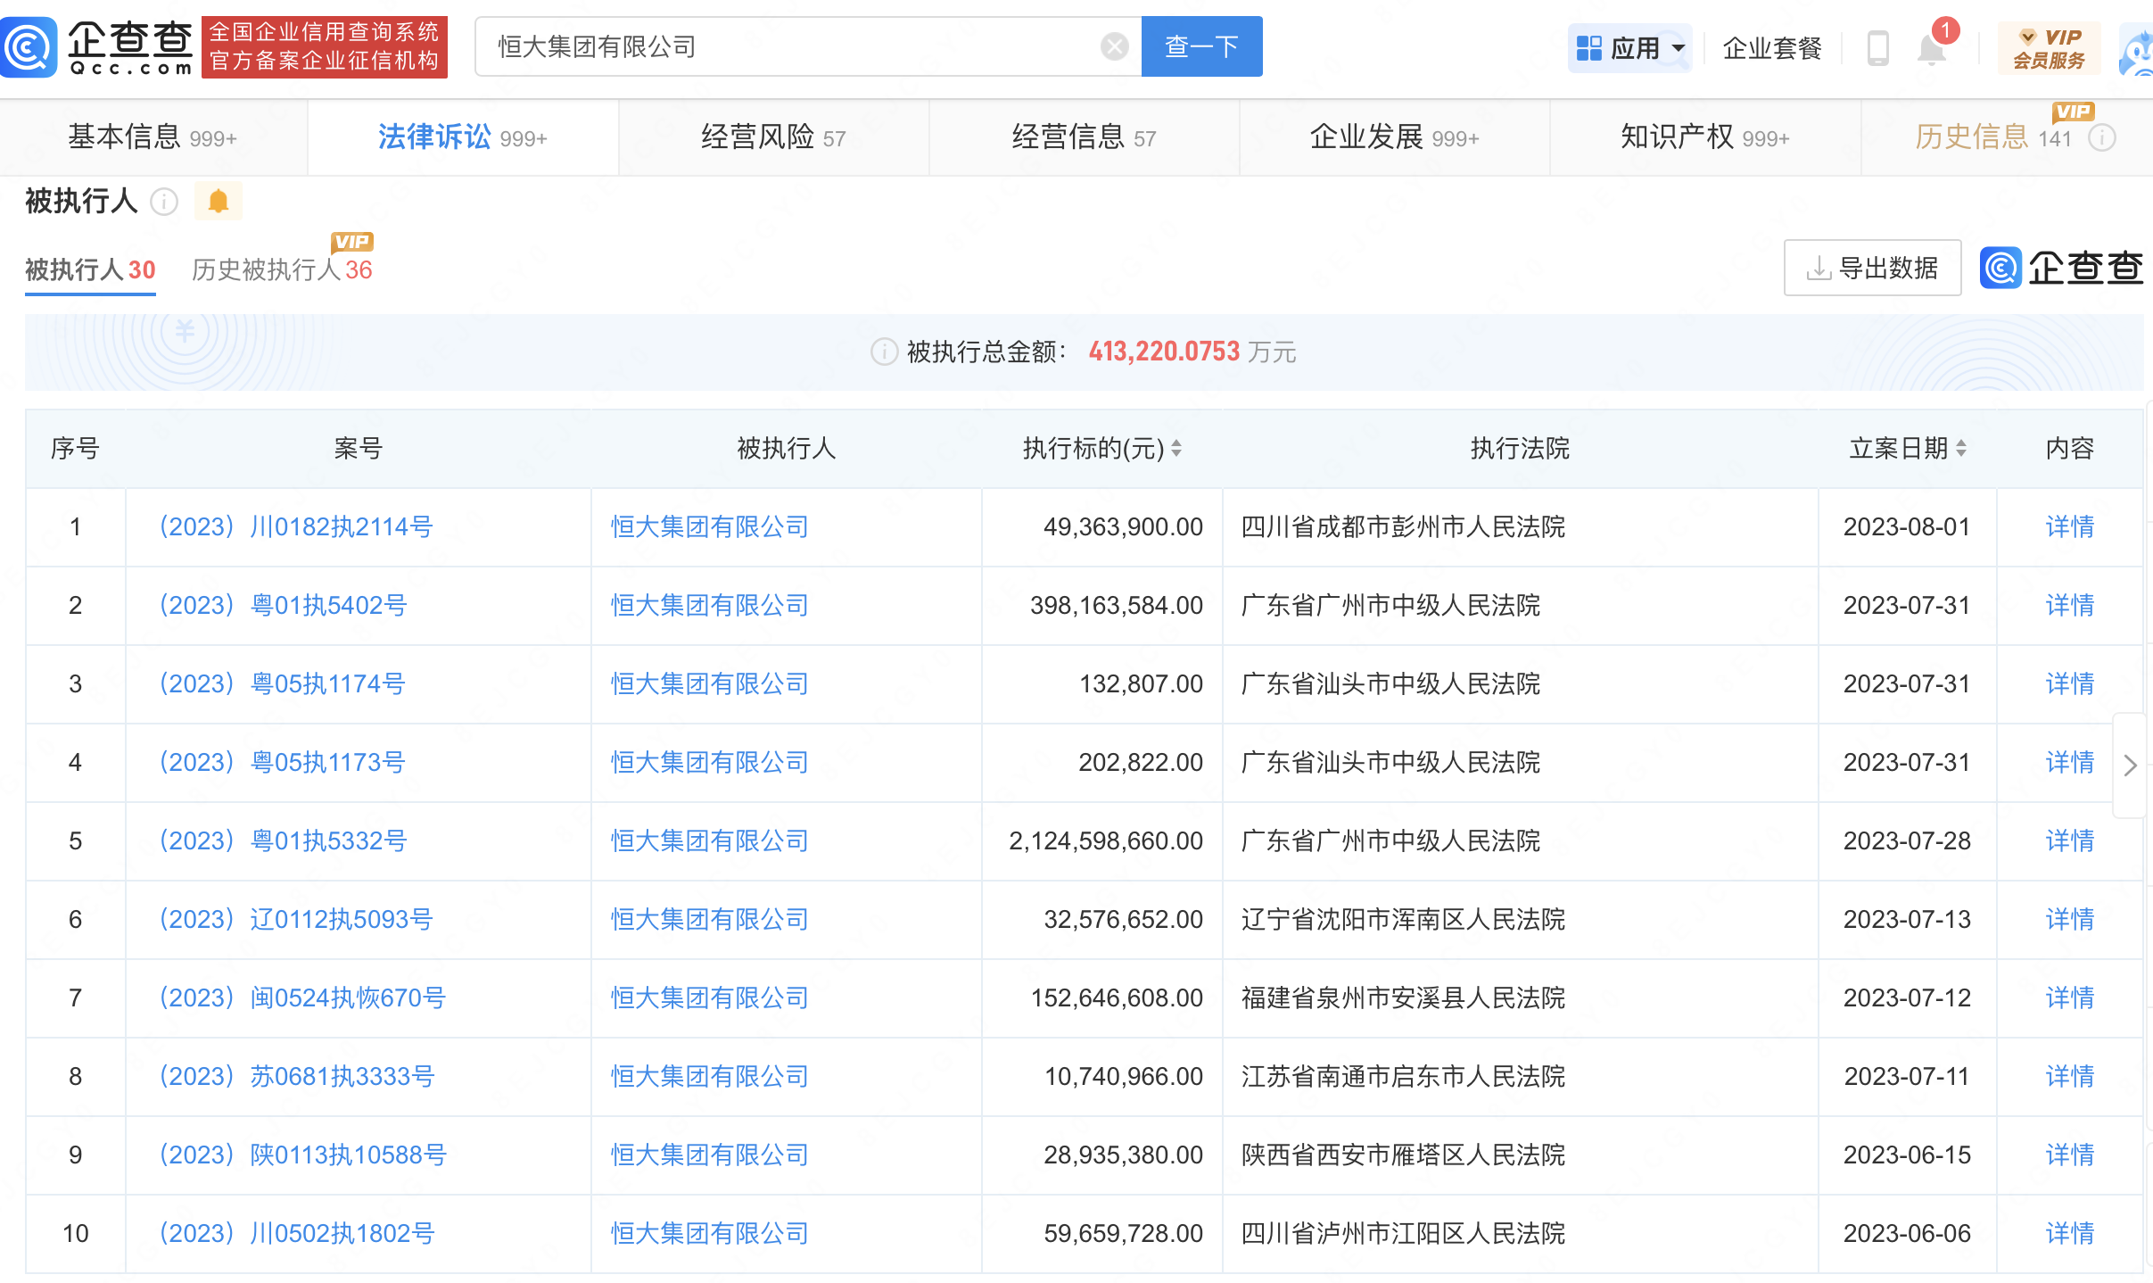Open VIP 会员服务 icon
Screen dimensions: 2153x1283
click(2049, 47)
